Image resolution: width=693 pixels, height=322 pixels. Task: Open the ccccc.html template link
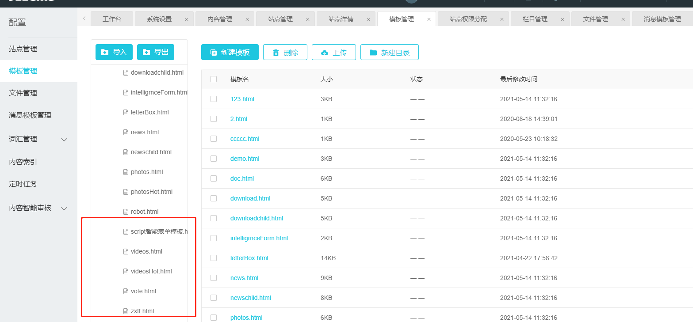(245, 139)
